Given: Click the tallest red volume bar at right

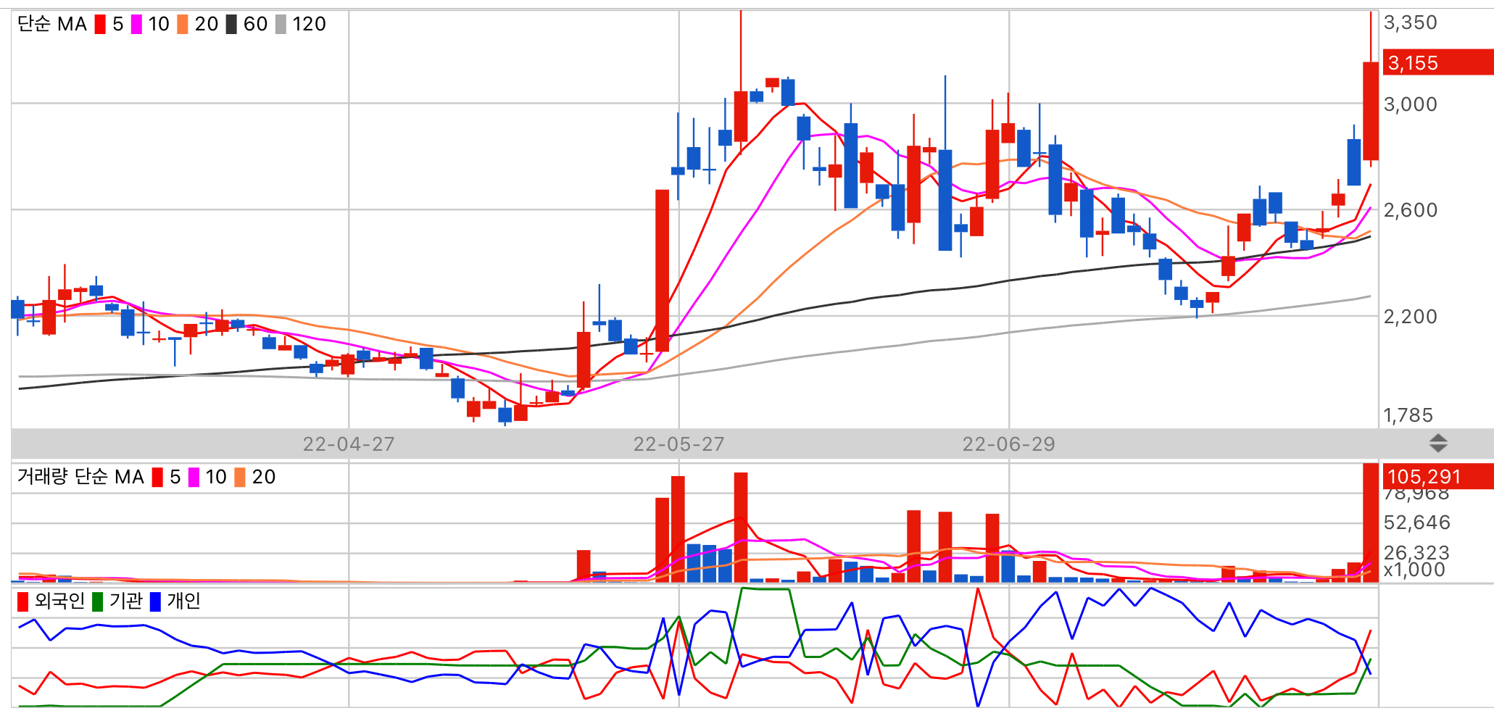Looking at the screenshot, I should [x=1370, y=523].
